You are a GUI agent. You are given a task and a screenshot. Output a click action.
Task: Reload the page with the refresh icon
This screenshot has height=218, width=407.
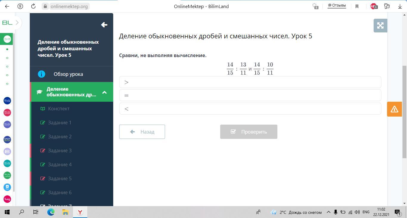click(x=33, y=6)
